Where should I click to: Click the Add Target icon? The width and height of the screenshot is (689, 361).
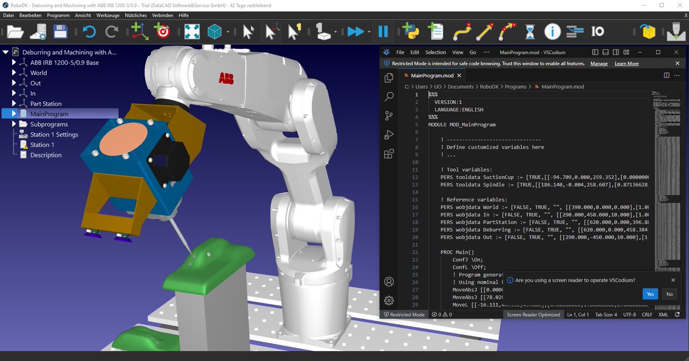click(x=161, y=32)
